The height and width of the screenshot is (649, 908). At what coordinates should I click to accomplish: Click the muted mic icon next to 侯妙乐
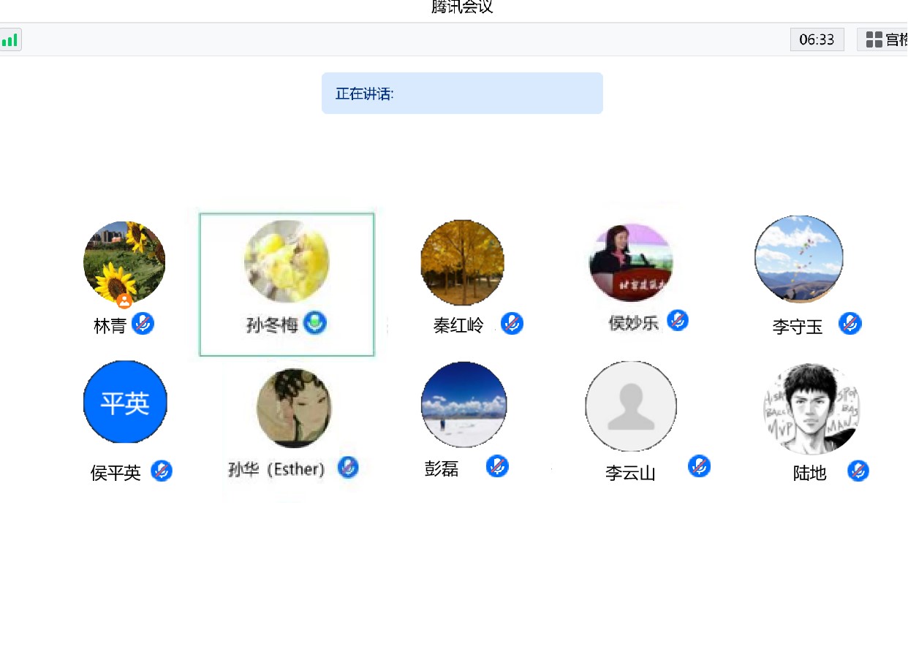(678, 320)
